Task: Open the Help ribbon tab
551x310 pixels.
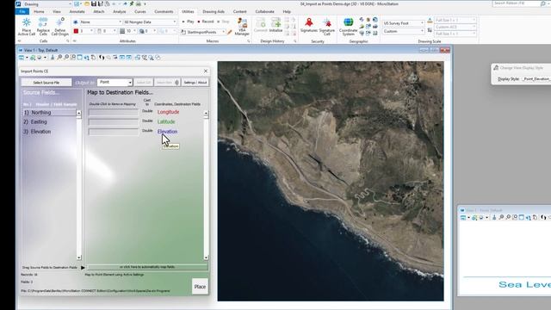Action: coord(287,11)
